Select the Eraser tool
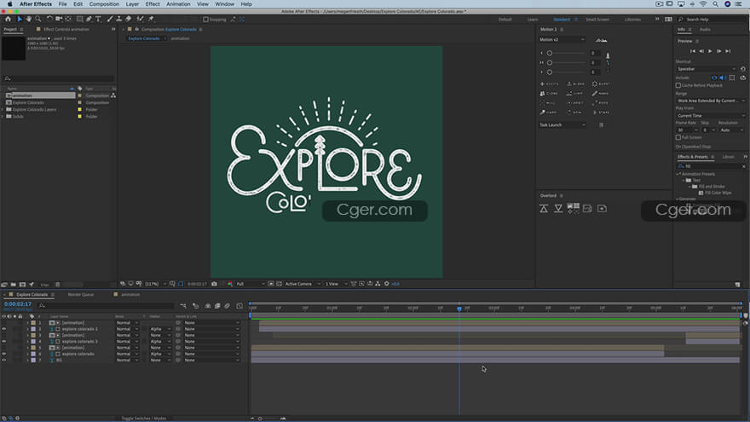Image resolution: width=750 pixels, height=422 pixels. tap(128, 19)
